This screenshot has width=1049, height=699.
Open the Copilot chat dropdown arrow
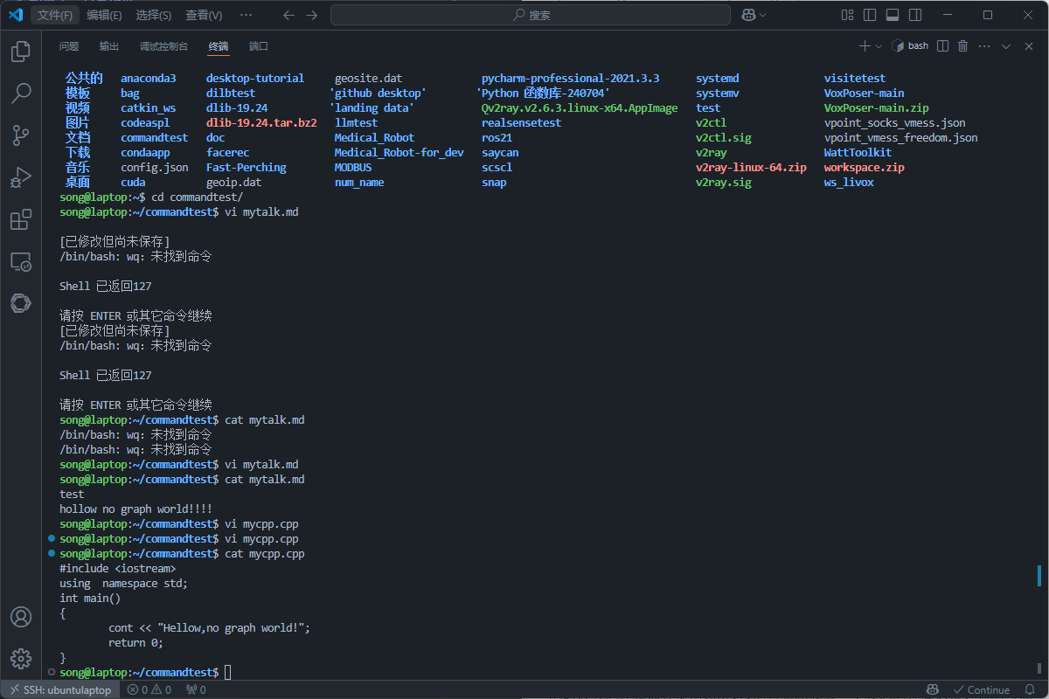tap(763, 15)
